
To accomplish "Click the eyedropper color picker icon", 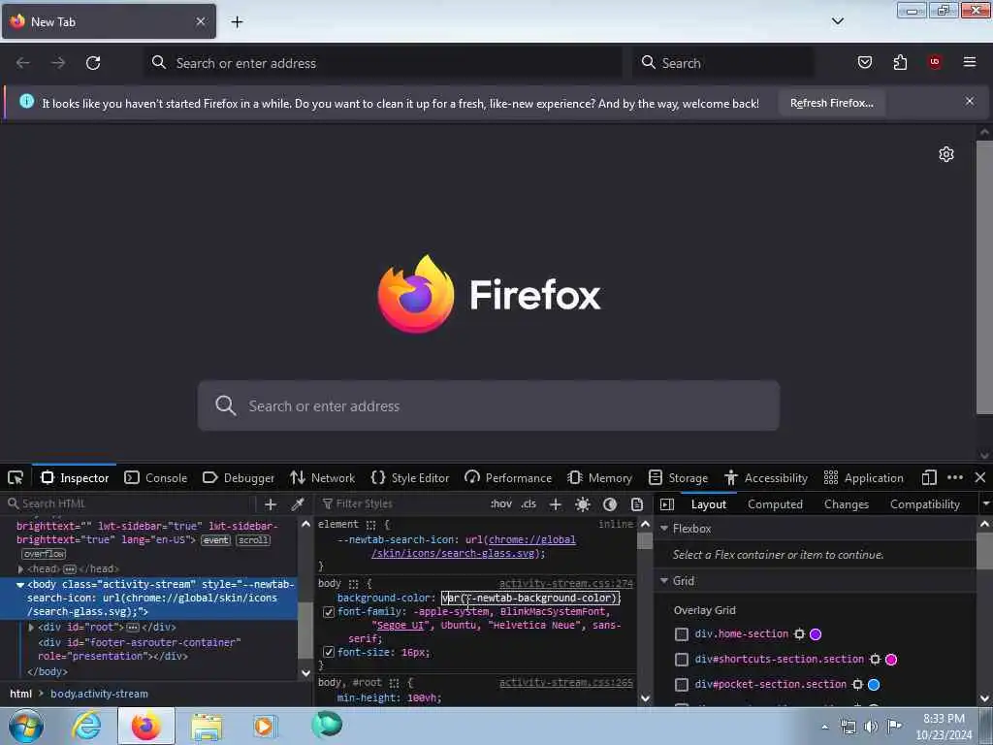I will pyautogui.click(x=297, y=504).
